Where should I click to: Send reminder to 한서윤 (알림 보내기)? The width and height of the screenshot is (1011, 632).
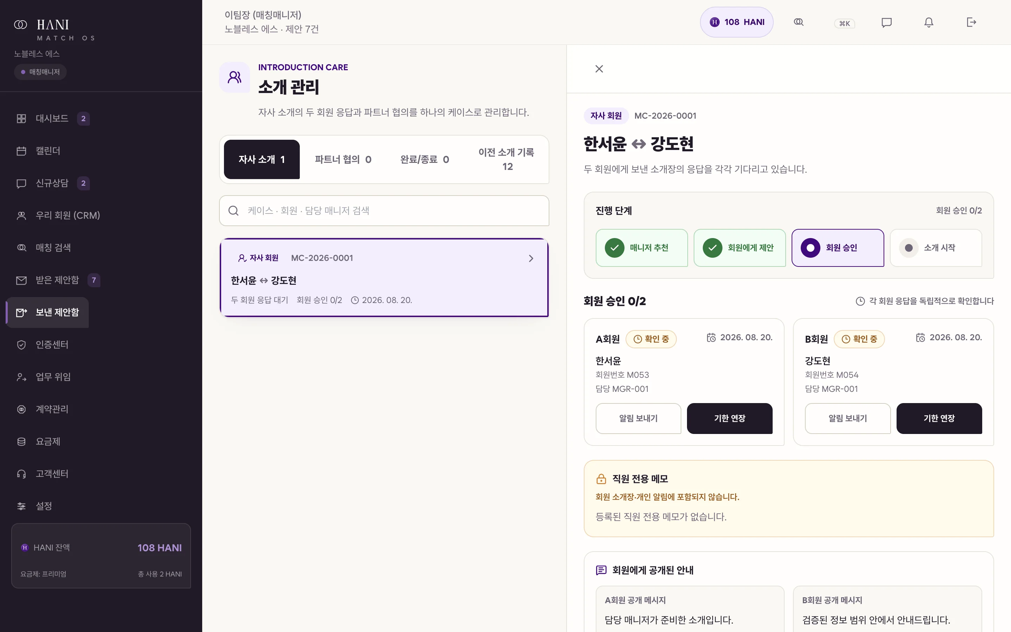tap(638, 419)
